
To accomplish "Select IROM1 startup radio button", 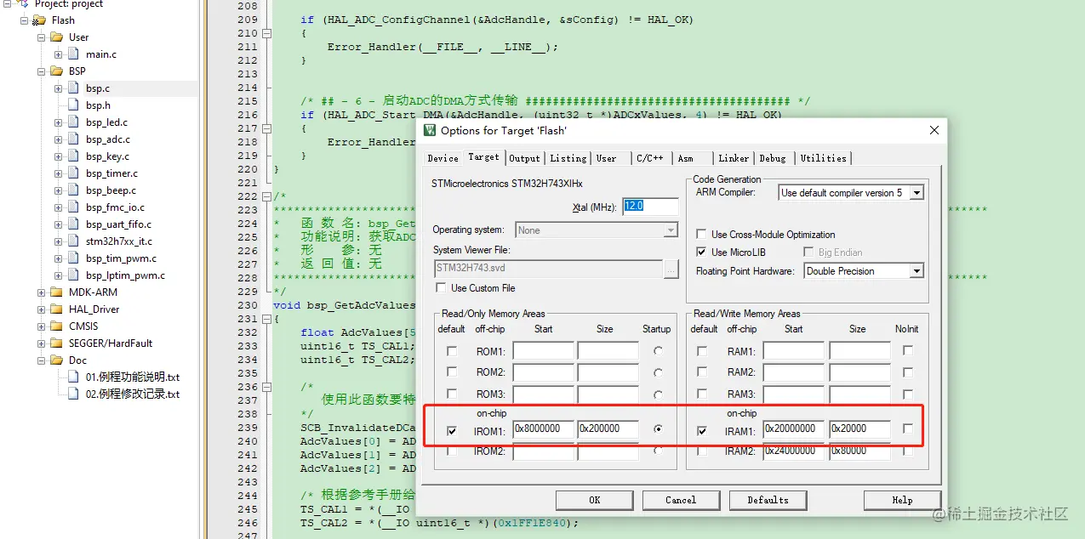I will tap(658, 430).
